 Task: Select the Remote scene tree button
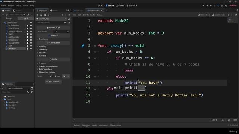point(9,18)
